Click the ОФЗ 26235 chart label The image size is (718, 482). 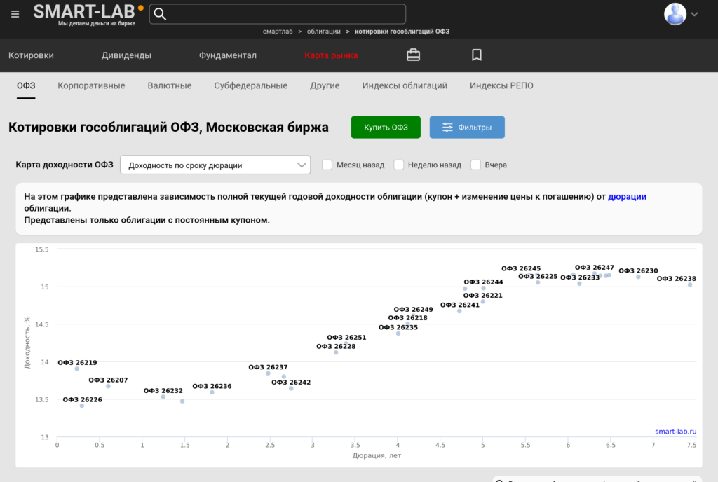point(398,327)
